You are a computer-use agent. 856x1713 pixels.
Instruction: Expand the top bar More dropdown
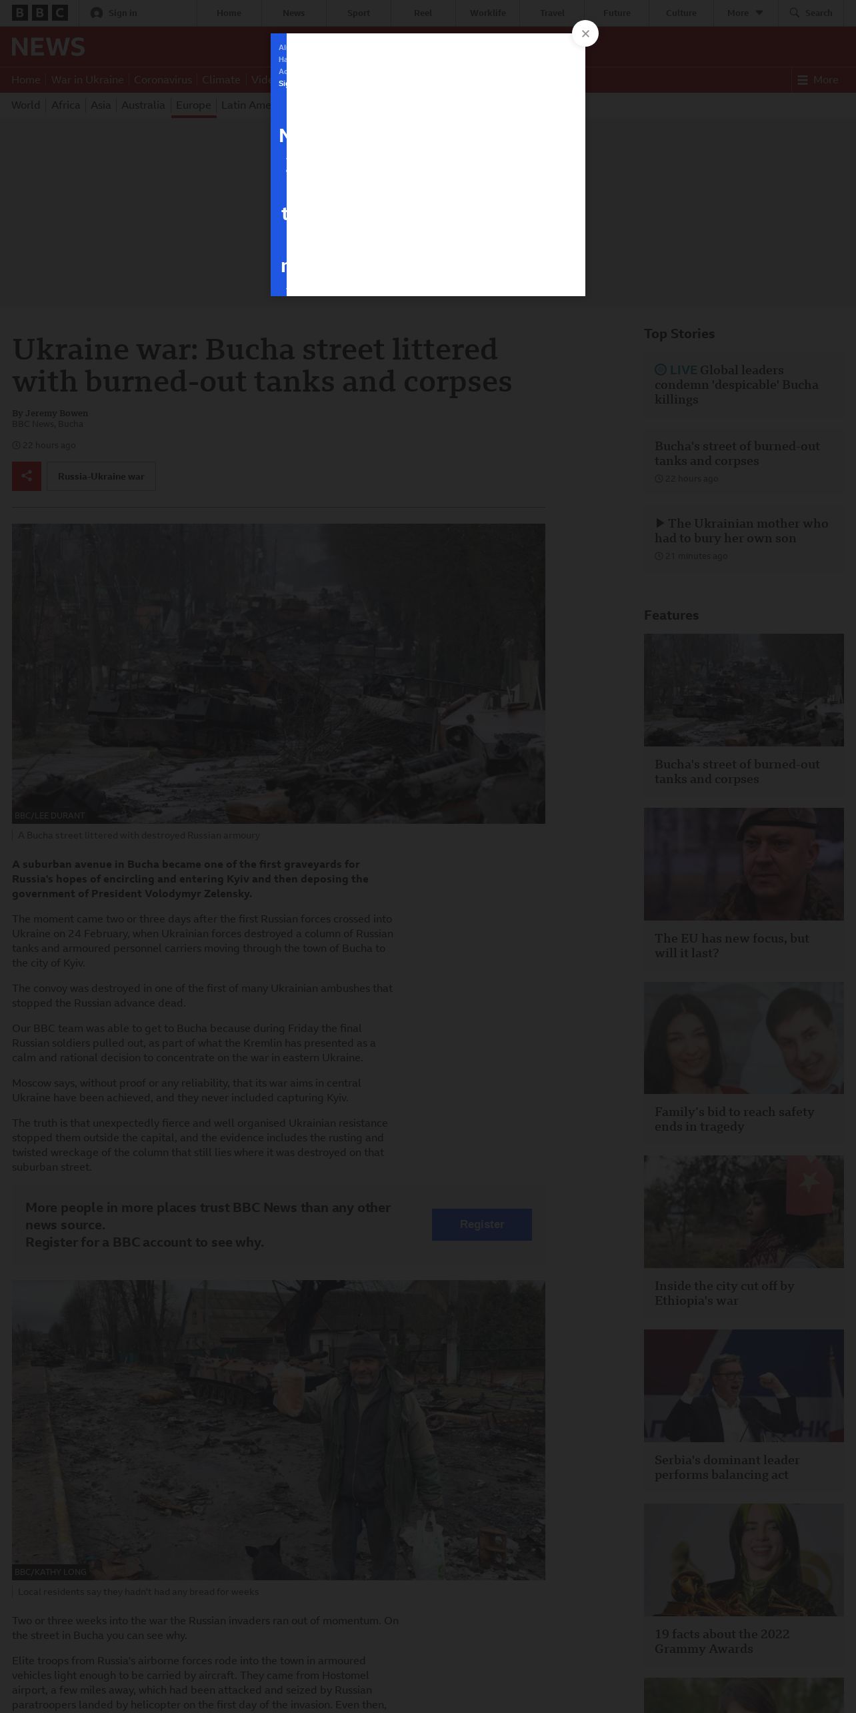(x=745, y=13)
